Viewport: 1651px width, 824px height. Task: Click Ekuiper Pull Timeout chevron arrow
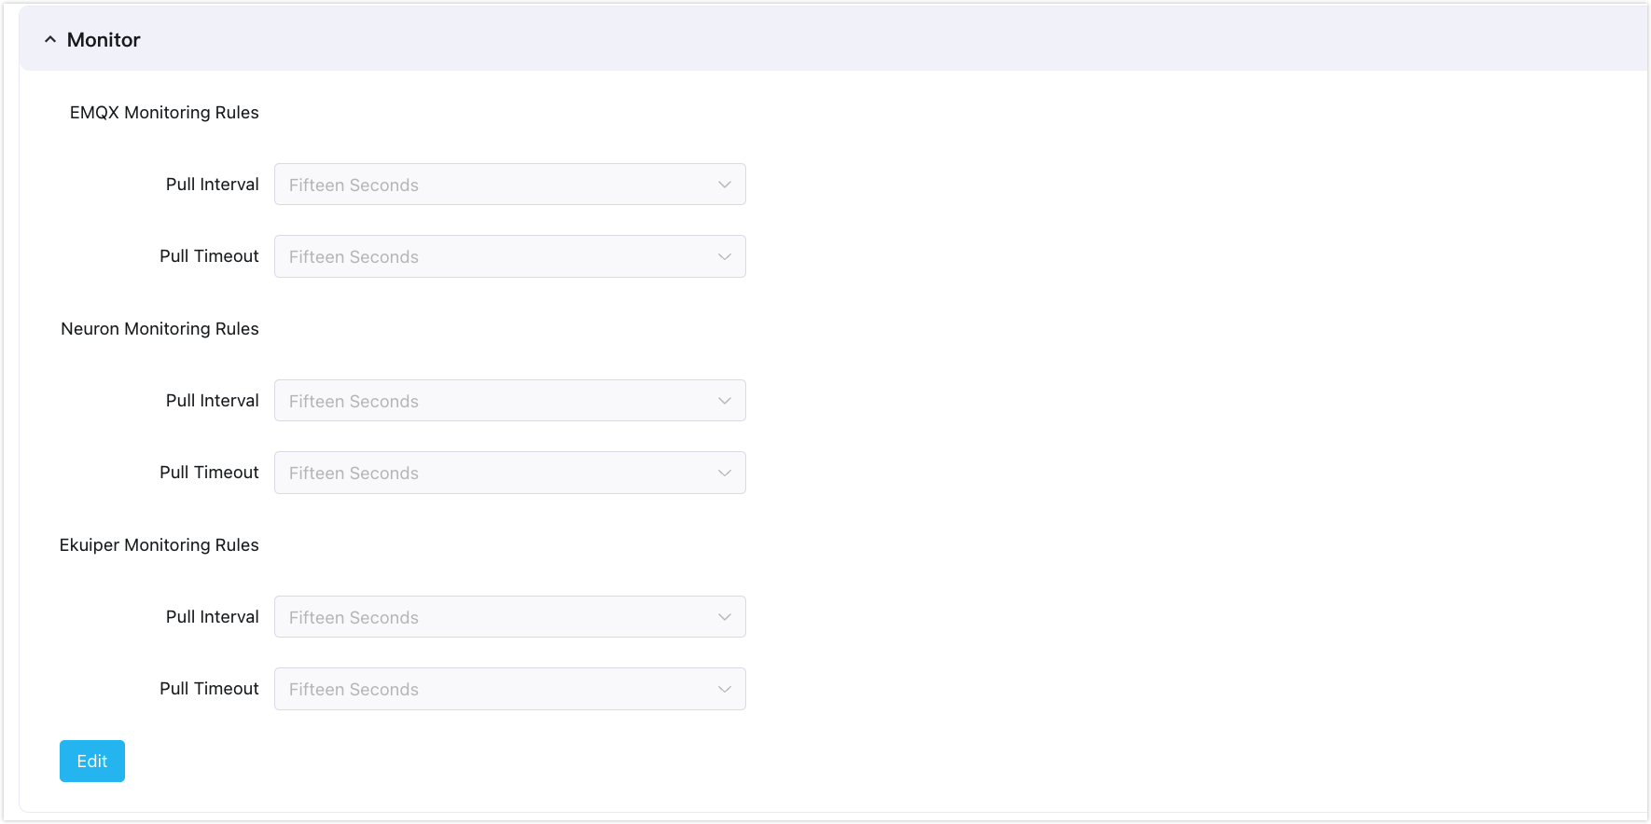pyautogui.click(x=725, y=689)
